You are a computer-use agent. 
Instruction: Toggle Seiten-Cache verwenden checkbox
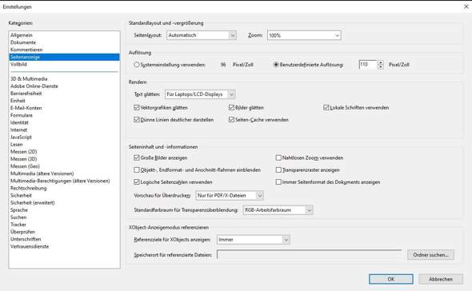tap(231, 119)
